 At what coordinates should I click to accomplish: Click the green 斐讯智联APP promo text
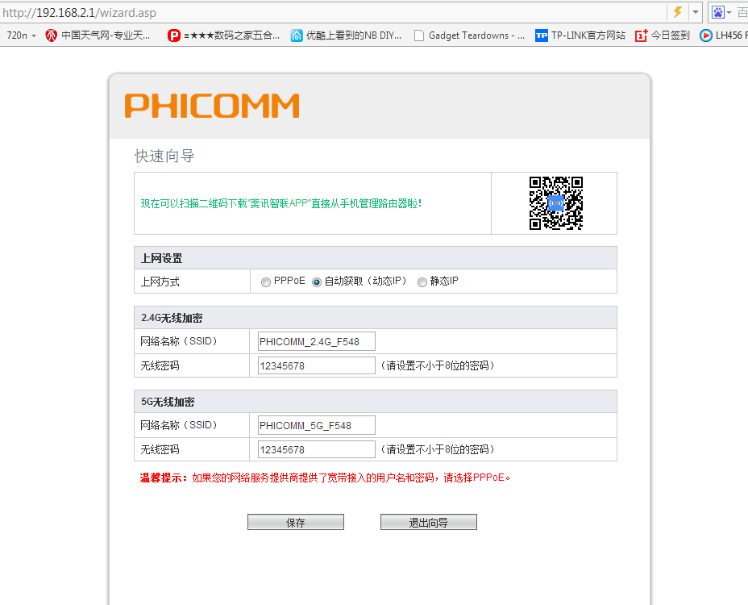281,203
